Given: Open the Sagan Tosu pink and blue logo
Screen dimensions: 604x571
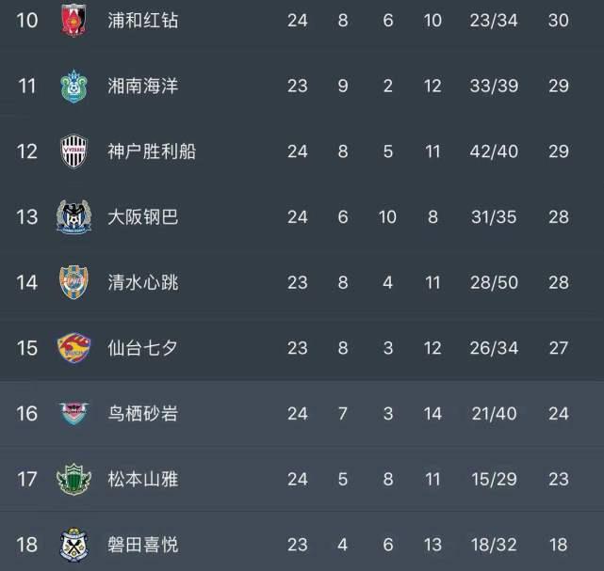Looking at the screenshot, I should pos(73,413).
